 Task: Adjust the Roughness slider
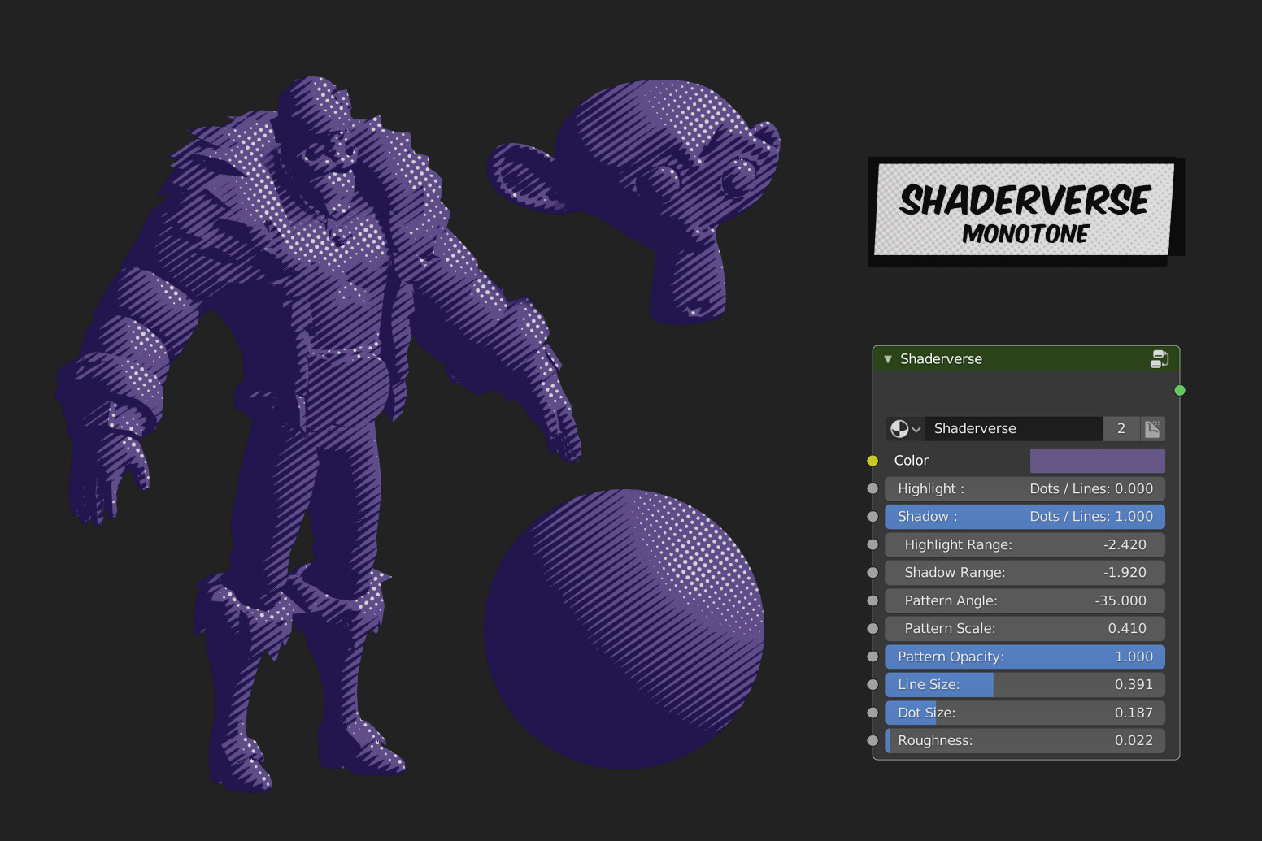(x=1025, y=741)
